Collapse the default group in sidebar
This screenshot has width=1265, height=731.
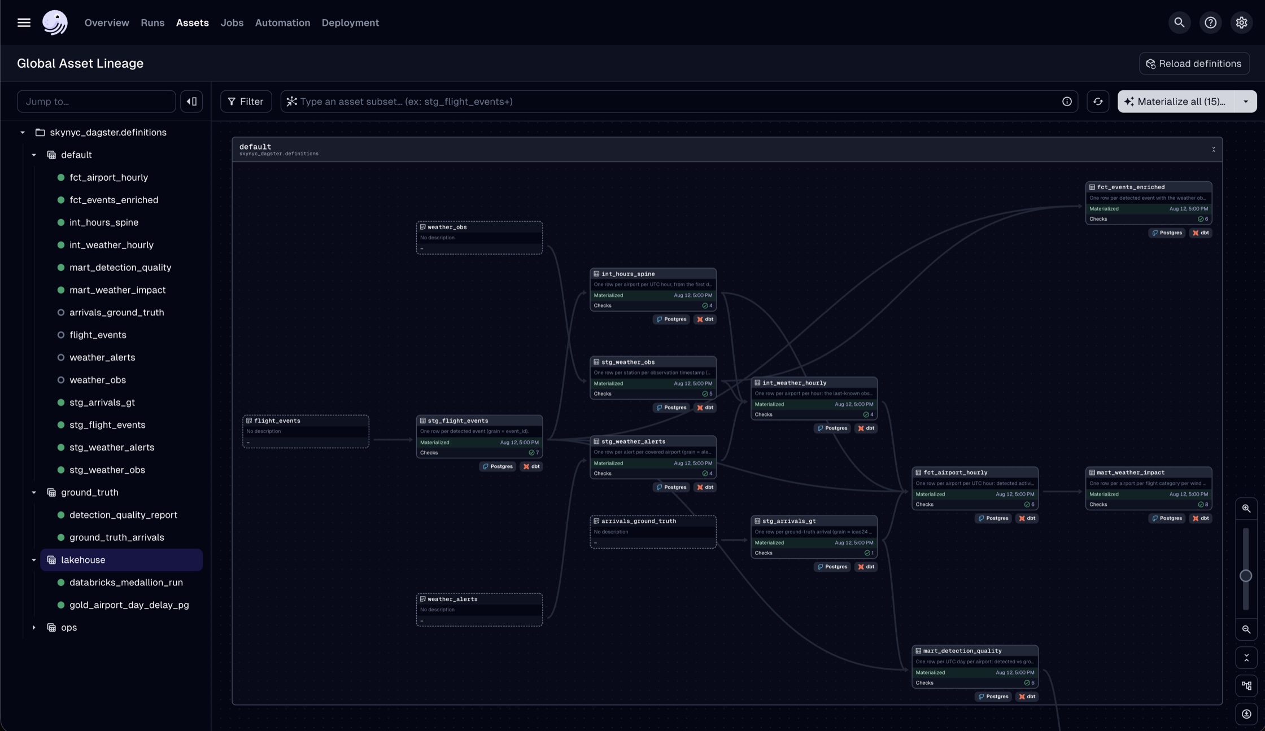pyautogui.click(x=34, y=155)
